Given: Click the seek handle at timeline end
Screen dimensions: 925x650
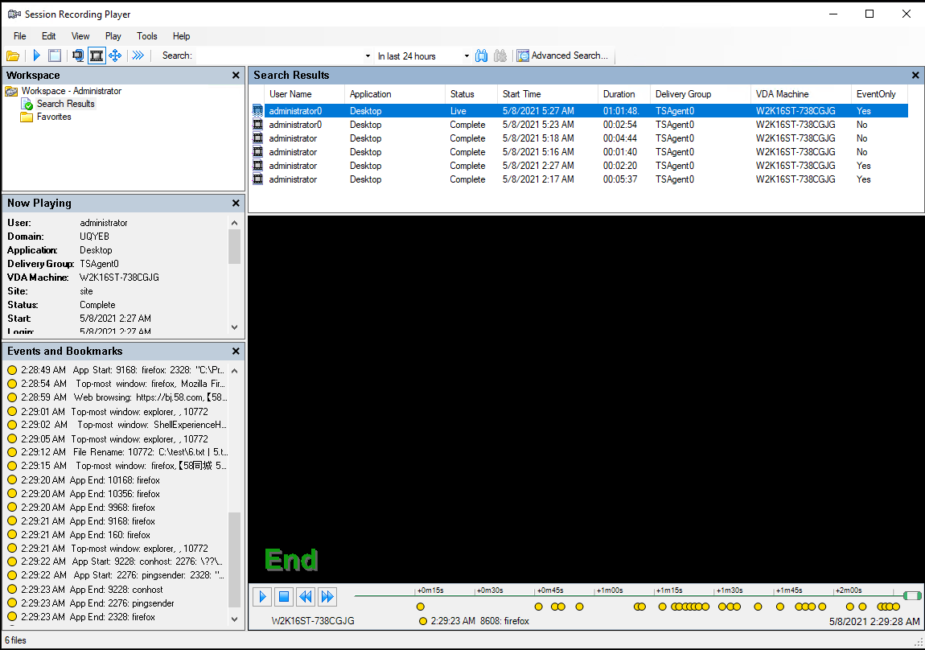Looking at the screenshot, I should (x=911, y=596).
